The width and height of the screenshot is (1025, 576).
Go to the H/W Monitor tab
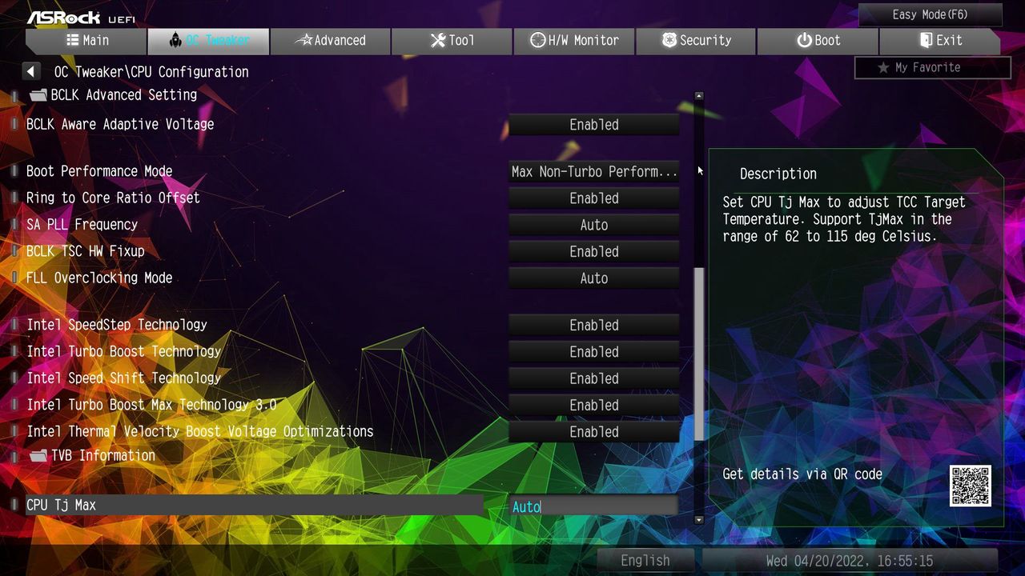(x=574, y=41)
